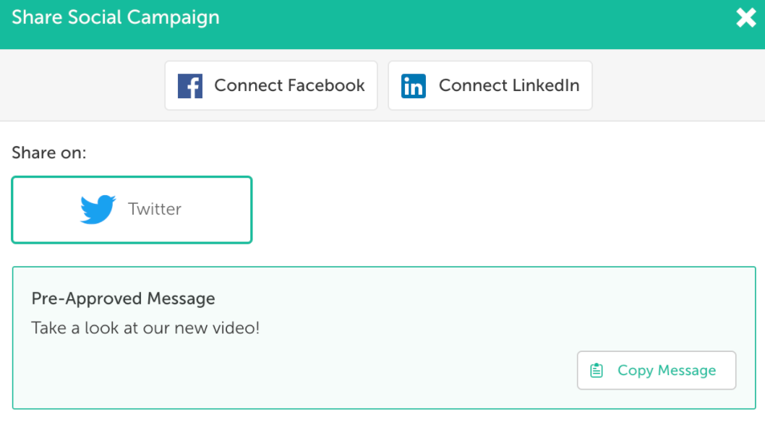
Task: Click the clipboard icon on Copy Message
Action: pos(597,370)
